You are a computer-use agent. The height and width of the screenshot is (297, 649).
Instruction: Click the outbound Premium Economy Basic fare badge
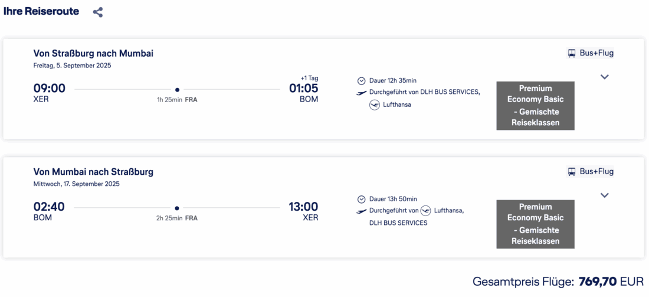pos(535,106)
